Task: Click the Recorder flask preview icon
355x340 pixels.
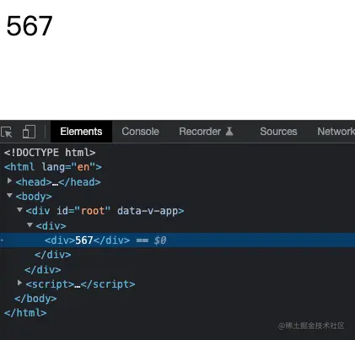Action: (229, 132)
